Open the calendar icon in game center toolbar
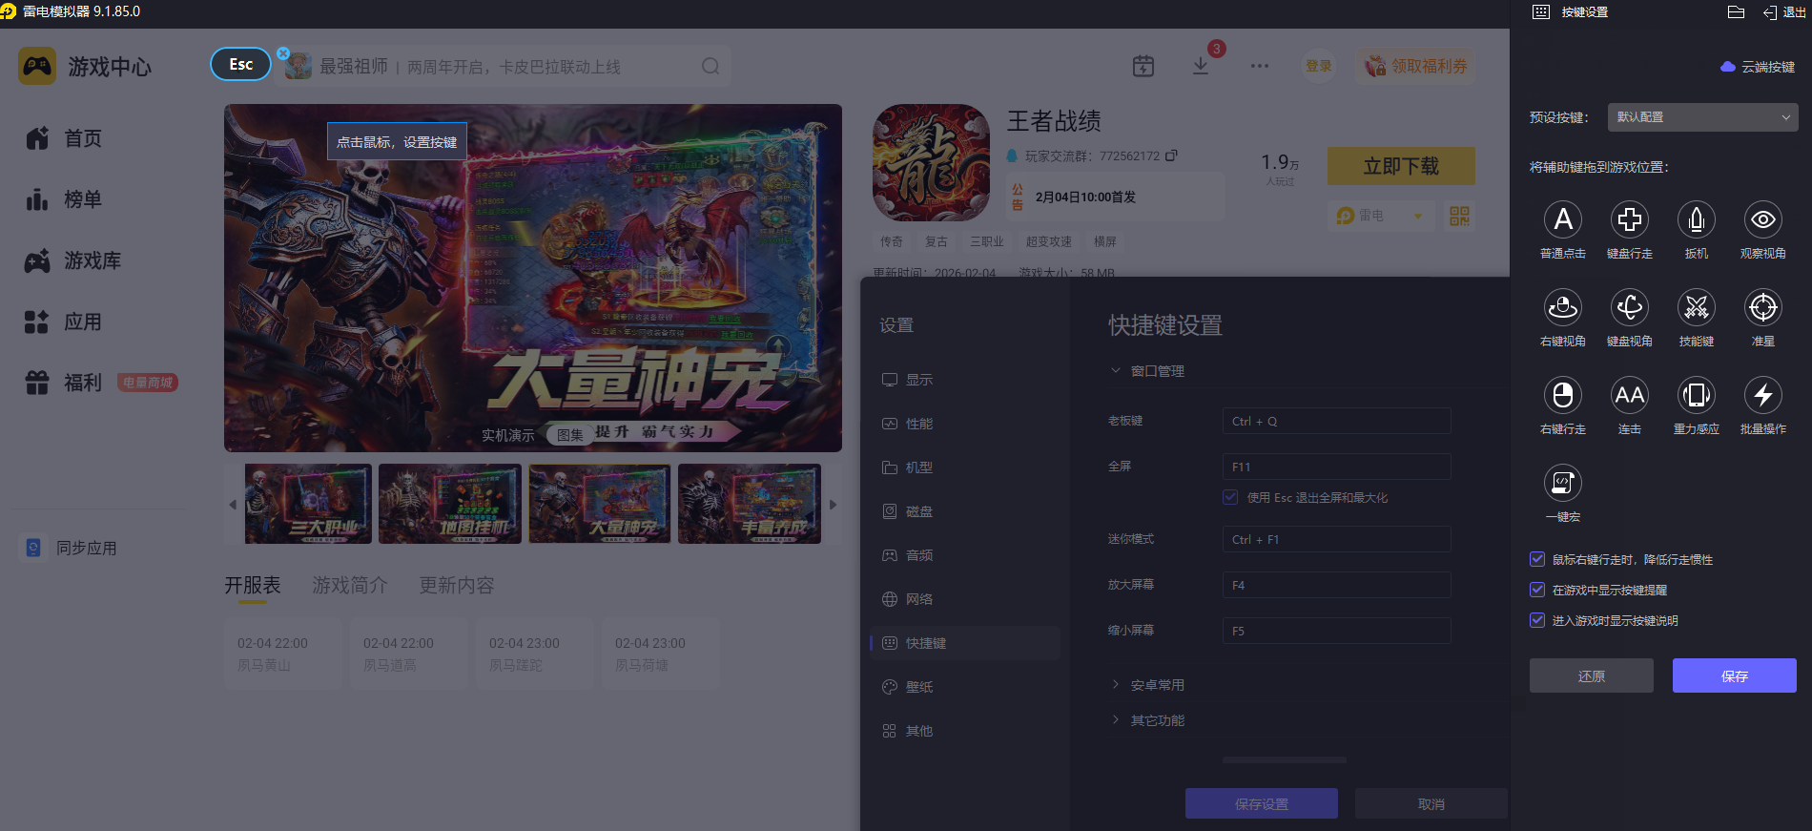This screenshot has height=831, width=1812. click(x=1143, y=66)
